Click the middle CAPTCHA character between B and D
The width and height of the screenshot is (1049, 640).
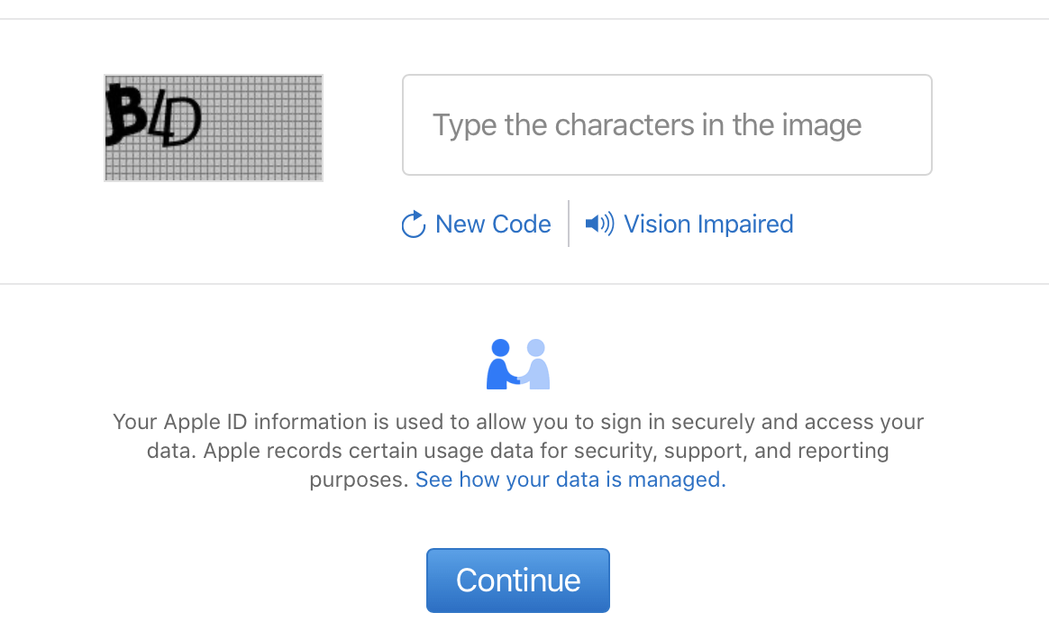click(x=159, y=120)
